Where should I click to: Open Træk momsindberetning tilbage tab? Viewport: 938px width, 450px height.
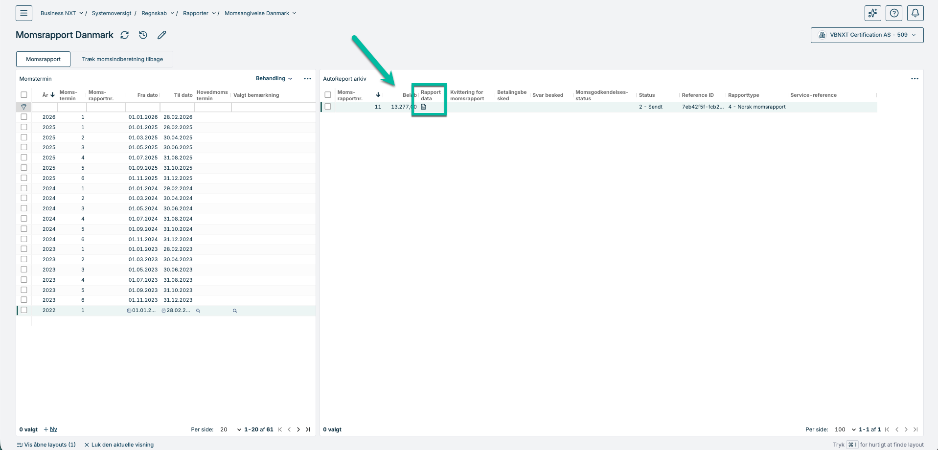(x=122, y=59)
